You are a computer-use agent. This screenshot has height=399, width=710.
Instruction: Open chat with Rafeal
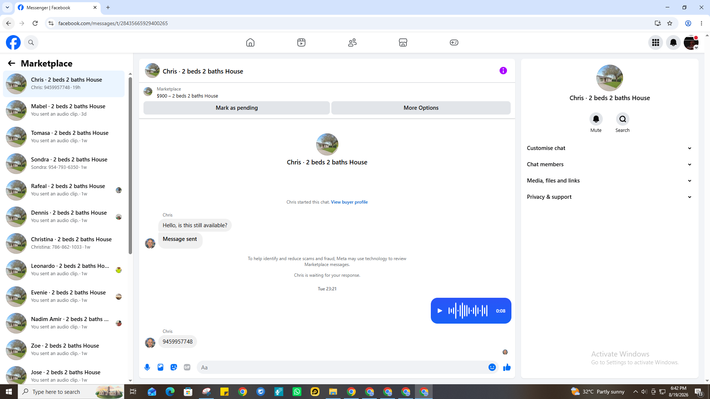pyautogui.click(x=64, y=190)
